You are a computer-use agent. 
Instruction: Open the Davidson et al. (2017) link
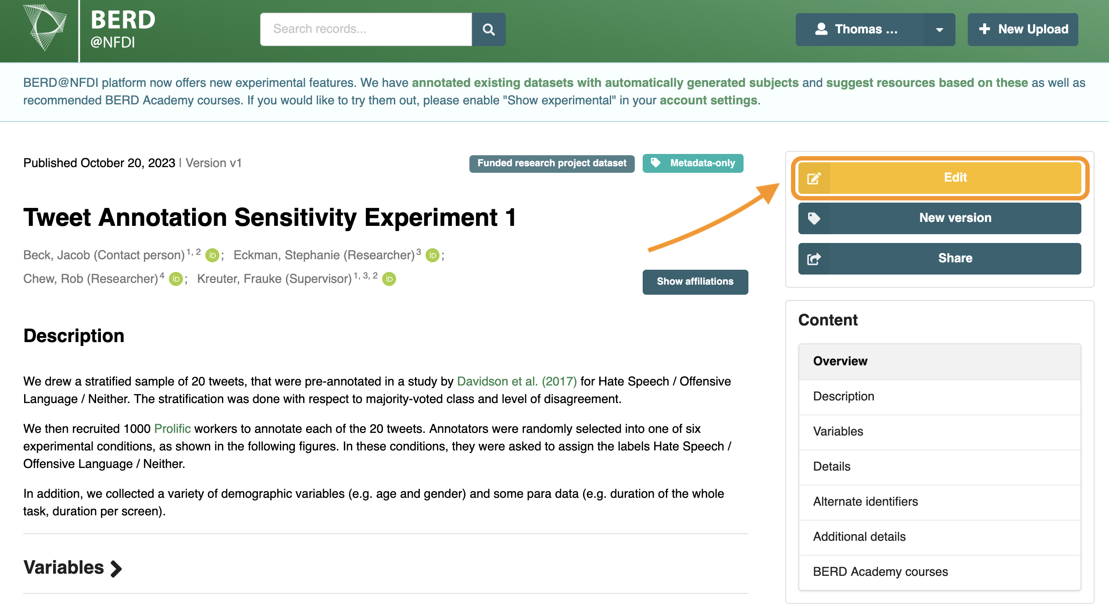coord(517,382)
